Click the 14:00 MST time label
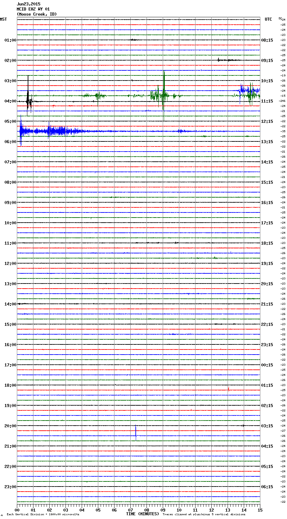 tap(10, 304)
